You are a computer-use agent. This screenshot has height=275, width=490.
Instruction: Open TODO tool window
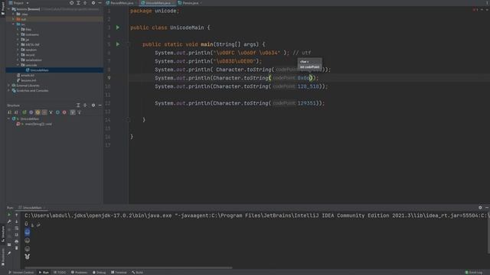coord(60,273)
